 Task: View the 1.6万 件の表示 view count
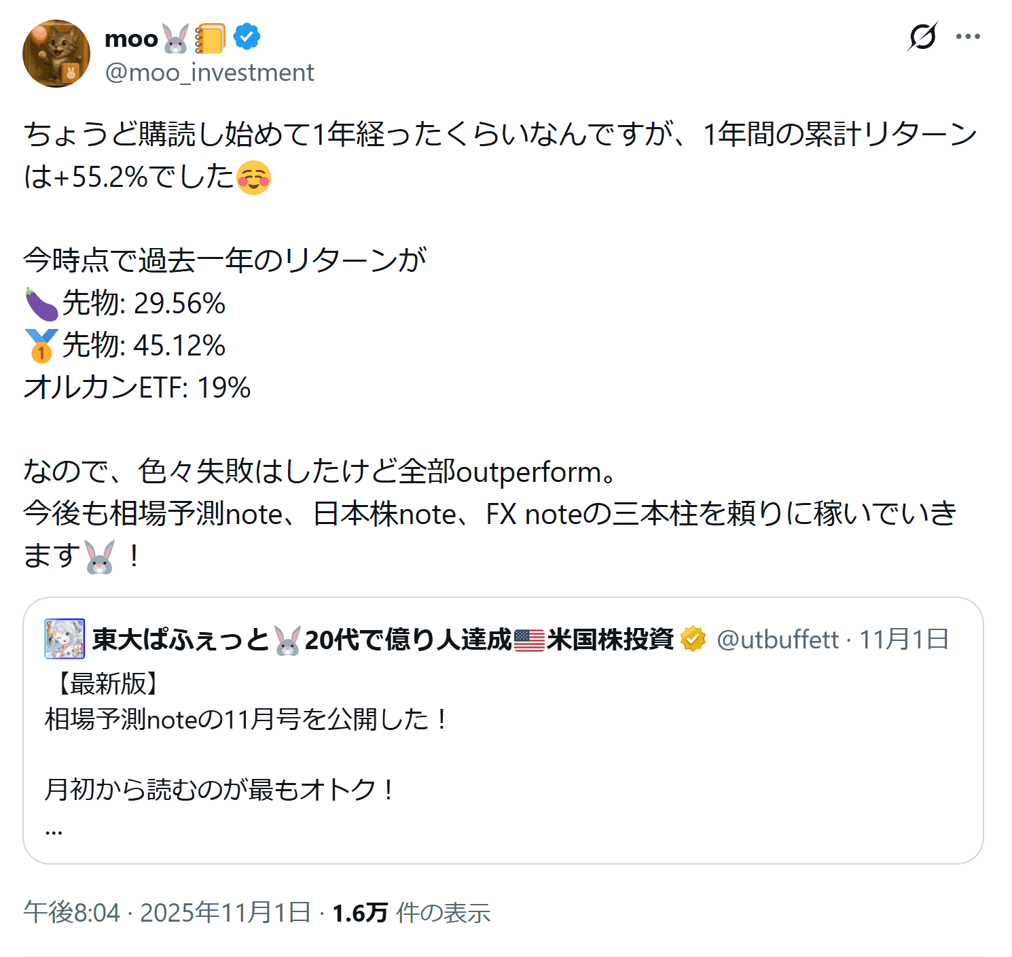(x=411, y=912)
